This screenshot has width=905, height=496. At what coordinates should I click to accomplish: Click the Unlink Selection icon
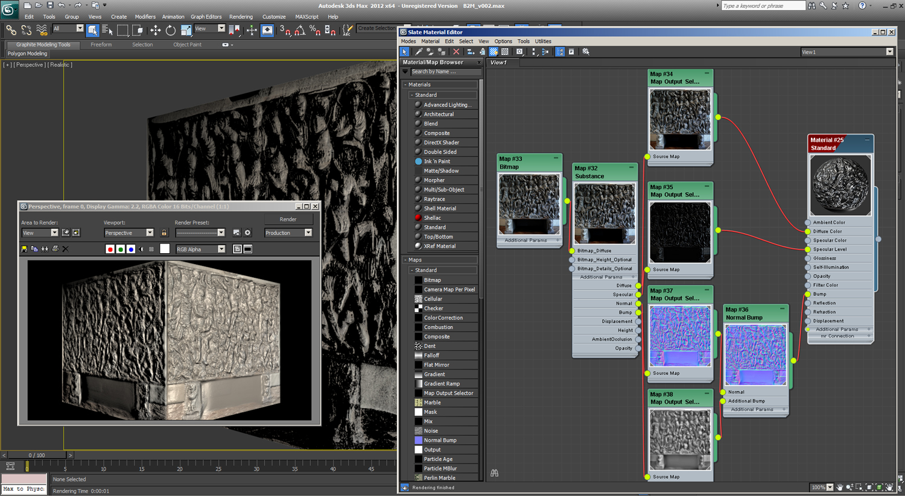coord(26,30)
